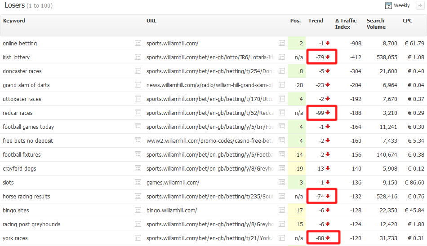The image size is (427, 246).
Task: Open URL details icon for games.williamhill.com/ row
Action: point(282,182)
